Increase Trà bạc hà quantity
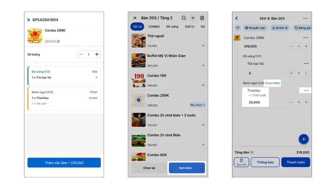336x189 pixels. tap(306, 73)
